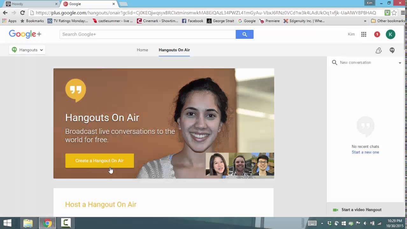Bookmark this page with the star icon
Viewport: 407px width, 229px height.
pos(394,13)
